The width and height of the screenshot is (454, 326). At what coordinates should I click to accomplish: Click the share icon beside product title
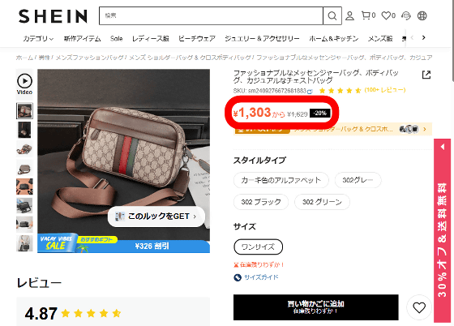[x=426, y=75]
